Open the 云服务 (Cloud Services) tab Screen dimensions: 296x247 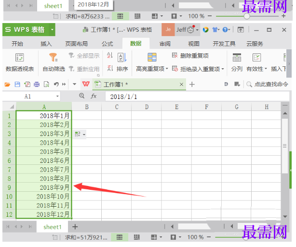[x=255, y=44]
